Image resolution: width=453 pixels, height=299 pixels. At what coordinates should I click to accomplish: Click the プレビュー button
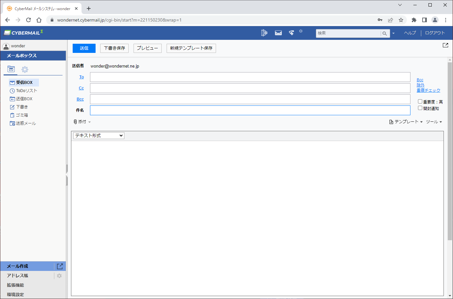pyautogui.click(x=147, y=48)
